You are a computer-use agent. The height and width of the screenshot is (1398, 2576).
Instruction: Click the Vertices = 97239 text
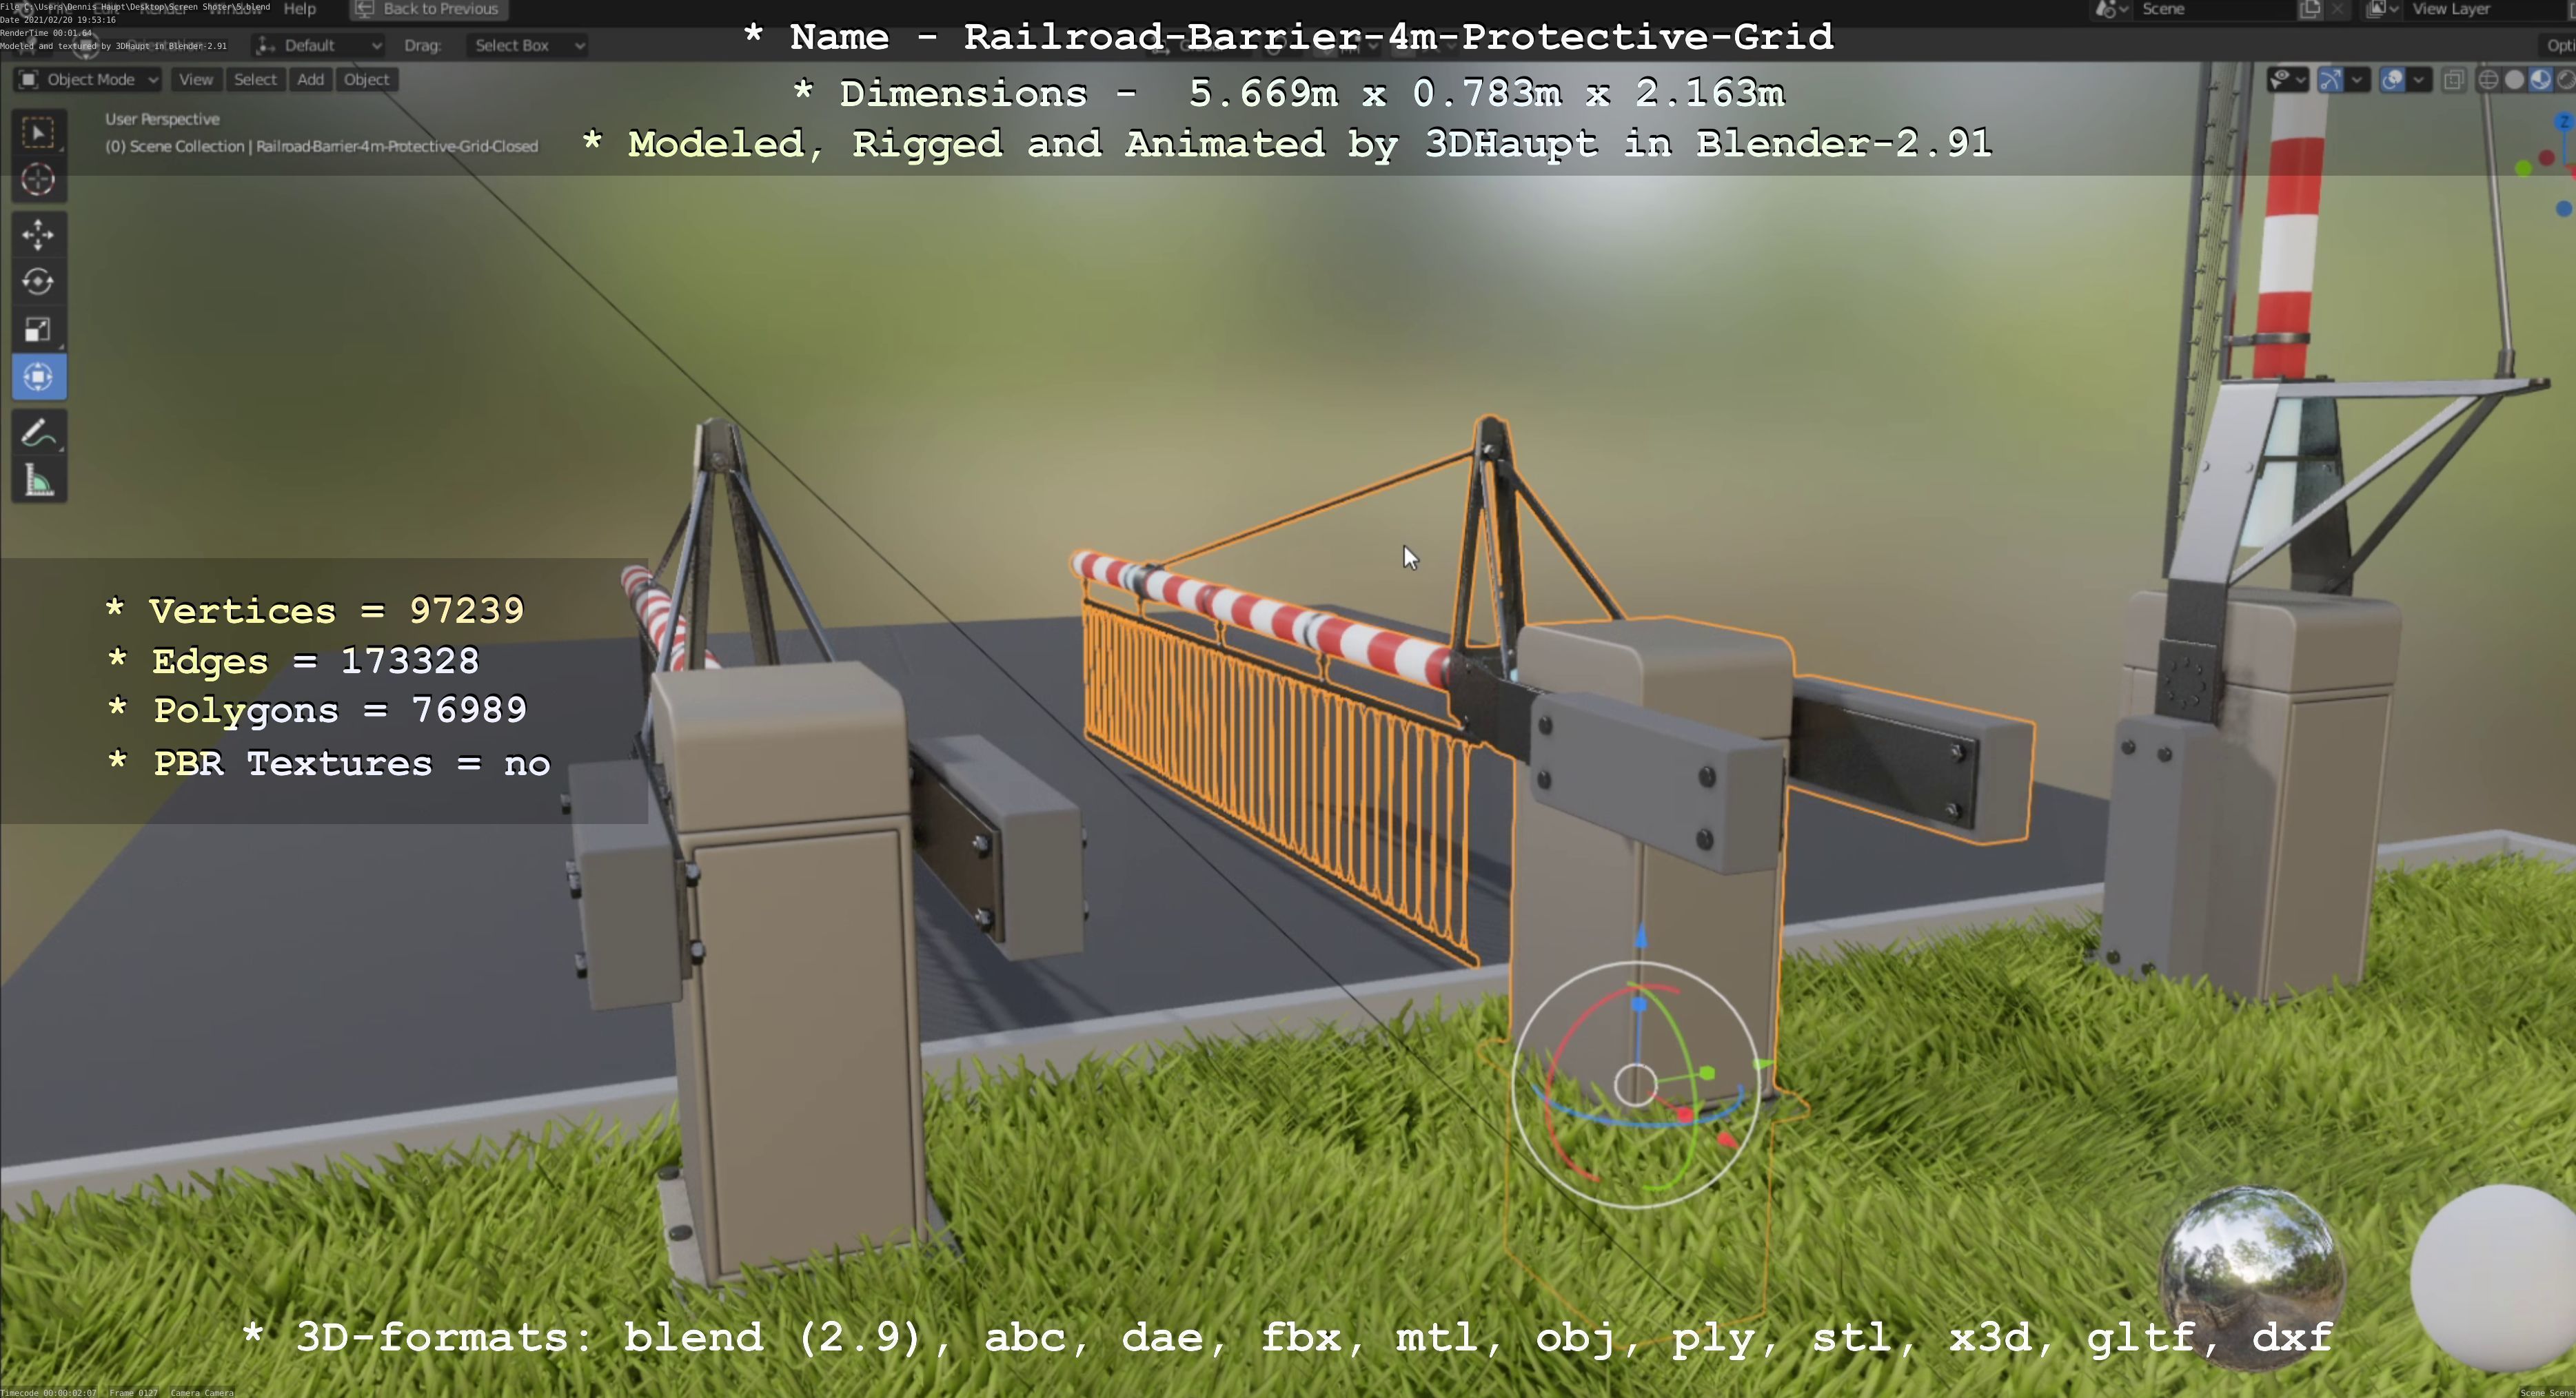pos(315,610)
